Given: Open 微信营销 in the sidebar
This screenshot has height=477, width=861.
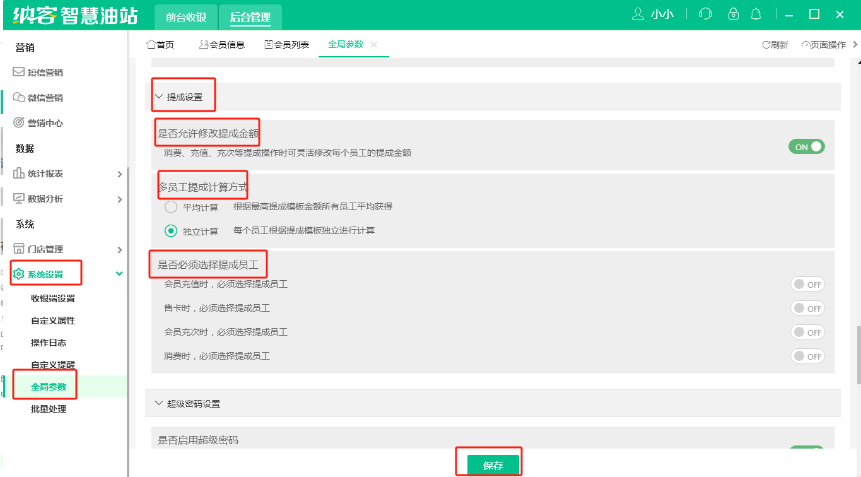Looking at the screenshot, I should [45, 98].
